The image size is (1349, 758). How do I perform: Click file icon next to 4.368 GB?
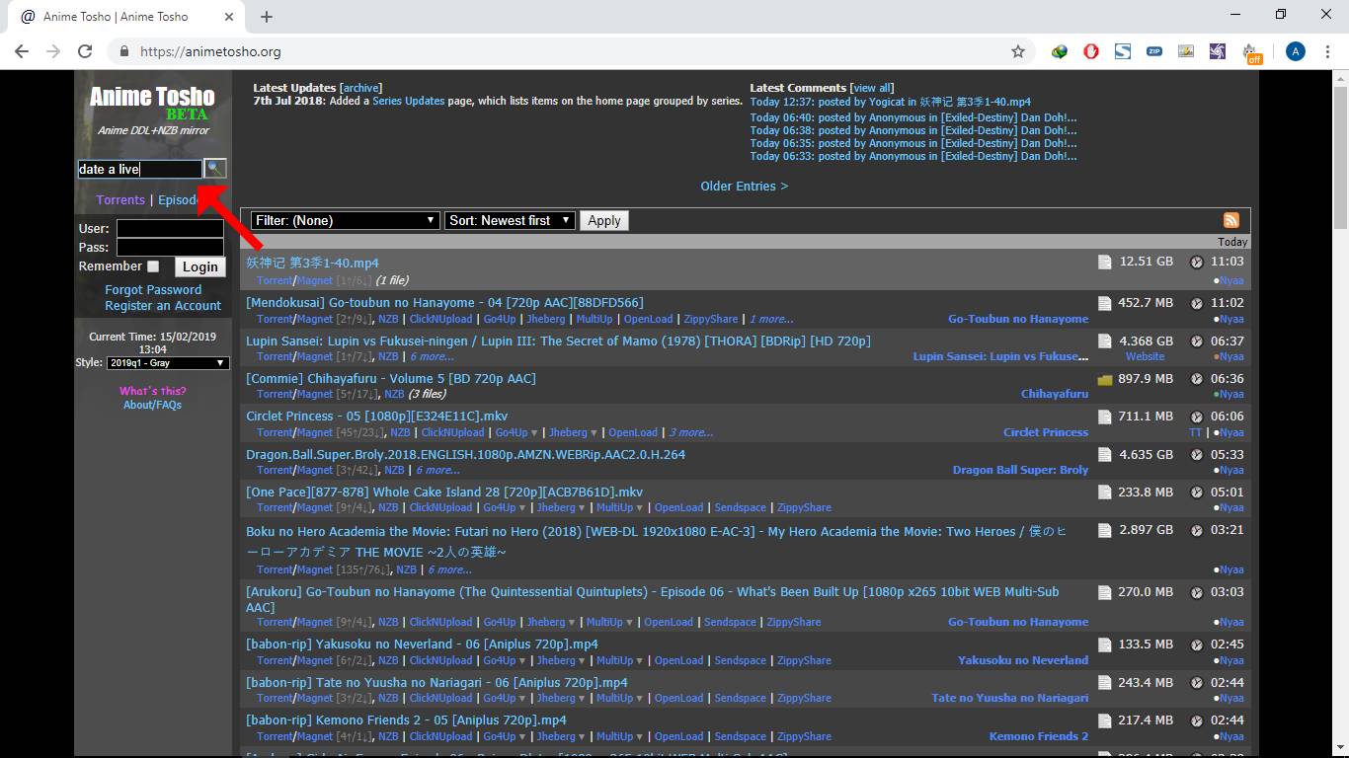pos(1105,341)
